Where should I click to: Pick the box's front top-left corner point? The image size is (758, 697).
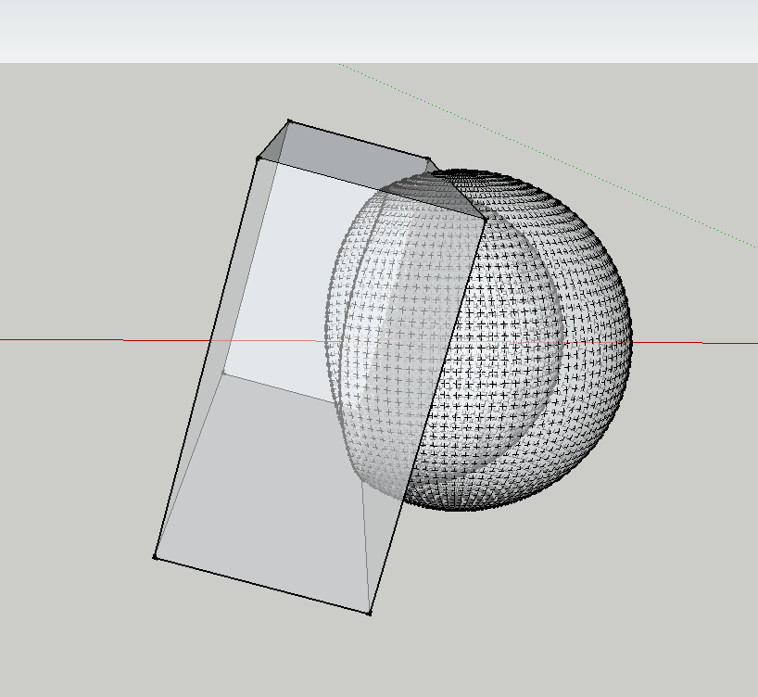(x=259, y=158)
